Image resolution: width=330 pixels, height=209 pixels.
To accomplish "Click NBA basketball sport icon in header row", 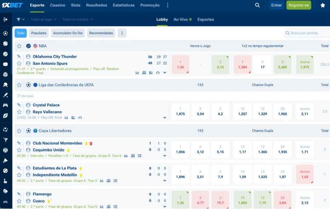I will click(28, 46).
